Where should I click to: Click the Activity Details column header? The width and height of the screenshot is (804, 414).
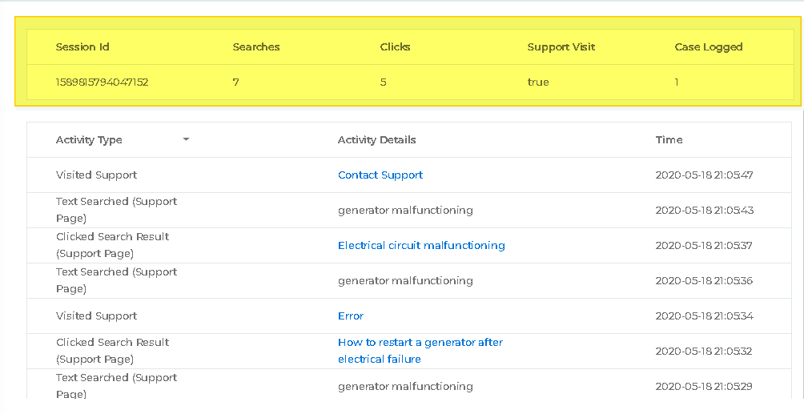point(376,139)
